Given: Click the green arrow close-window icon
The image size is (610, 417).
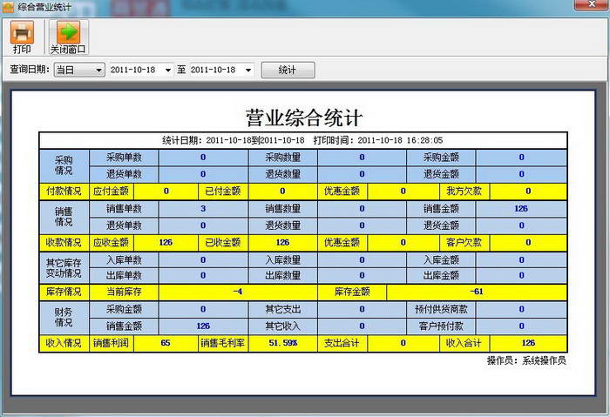Looking at the screenshot, I should pyautogui.click(x=69, y=32).
